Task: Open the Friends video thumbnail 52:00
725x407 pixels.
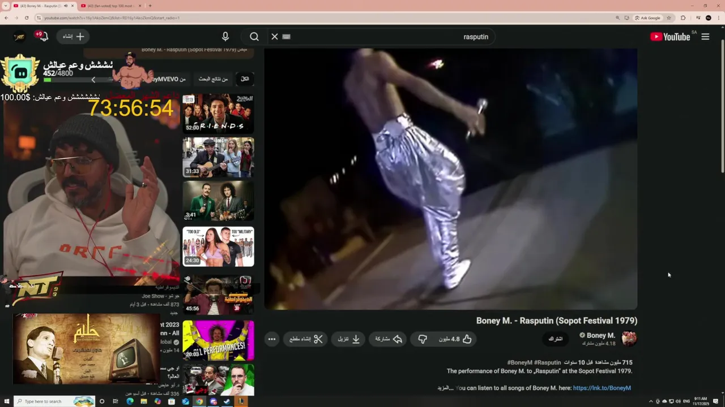Action: click(218, 112)
